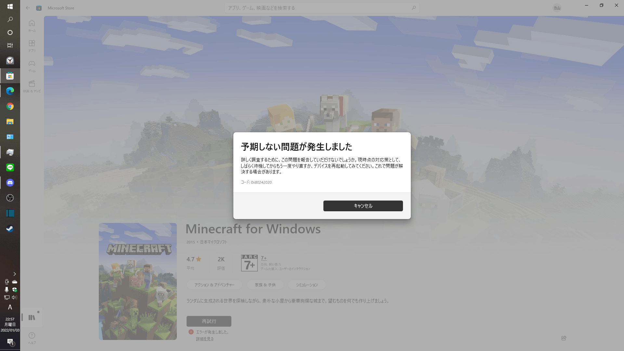Open the user account avatar
This screenshot has height=351, width=624.
pos(557,8)
